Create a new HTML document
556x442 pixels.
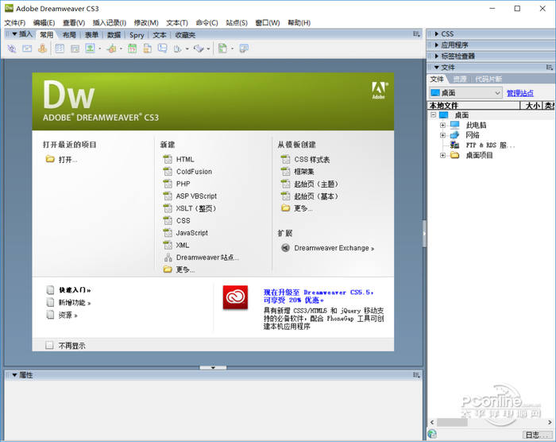(185, 160)
